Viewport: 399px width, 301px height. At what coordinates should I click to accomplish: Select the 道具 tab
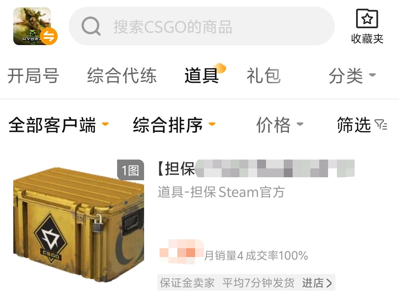202,76
